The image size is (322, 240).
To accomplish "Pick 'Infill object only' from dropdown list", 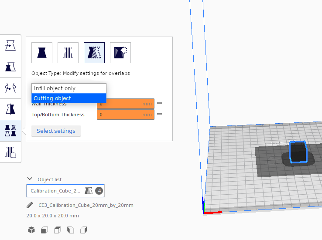I will [69, 88].
